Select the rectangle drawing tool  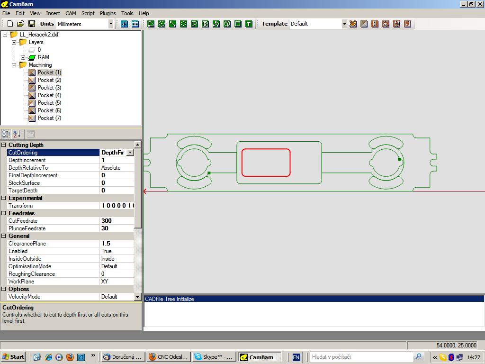238,24
